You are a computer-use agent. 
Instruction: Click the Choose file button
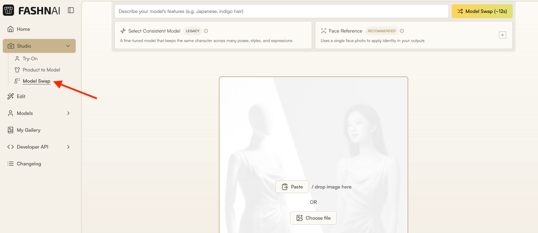point(313,218)
